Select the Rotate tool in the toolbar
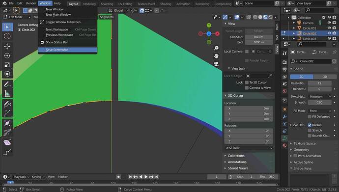The width and height of the screenshot is (339, 192). [x=7, y=55]
